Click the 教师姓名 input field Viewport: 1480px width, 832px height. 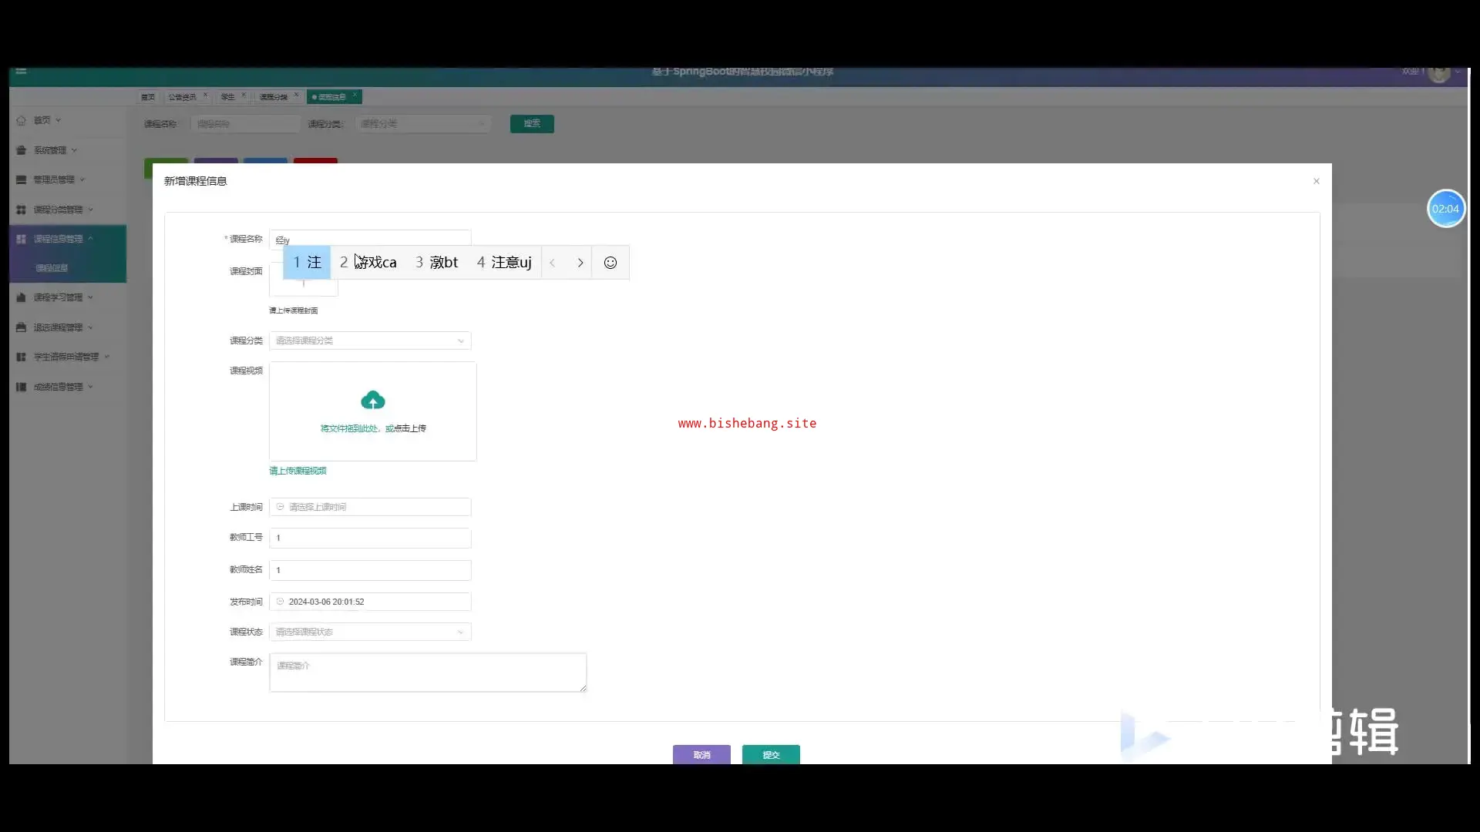370,570
